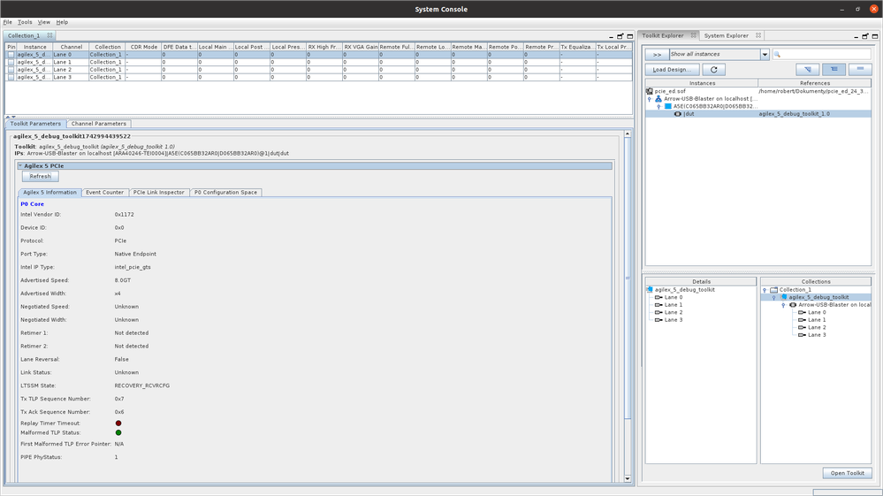Click the vertical scrollbar thumb of parameters pane

[628, 278]
